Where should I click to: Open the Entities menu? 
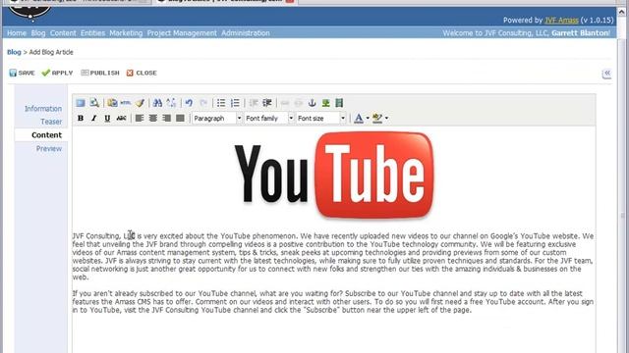pyautogui.click(x=92, y=32)
